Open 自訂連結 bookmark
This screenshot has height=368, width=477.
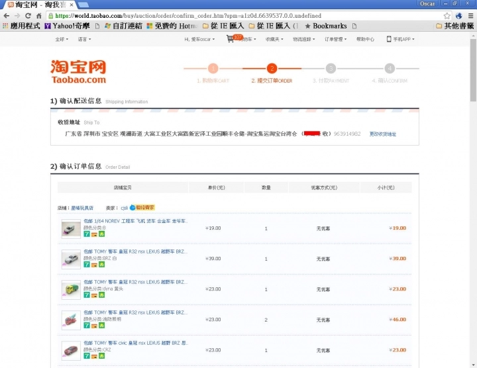(x=123, y=26)
